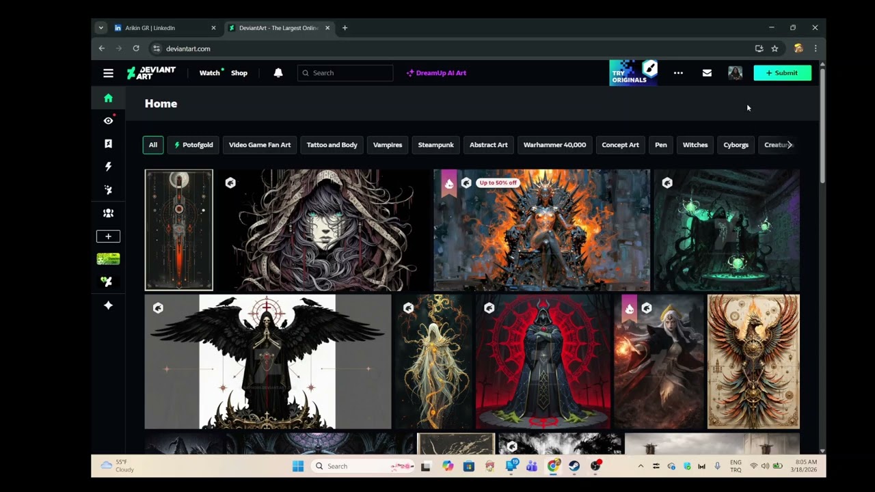The image size is (875, 492).
Task: Select the Potofgold topic tag
Action: [x=193, y=145]
